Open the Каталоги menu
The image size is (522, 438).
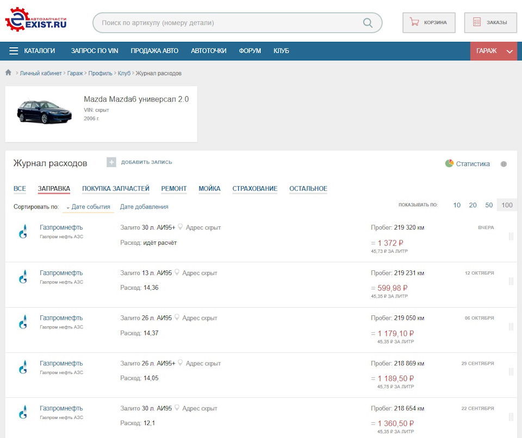pos(39,51)
